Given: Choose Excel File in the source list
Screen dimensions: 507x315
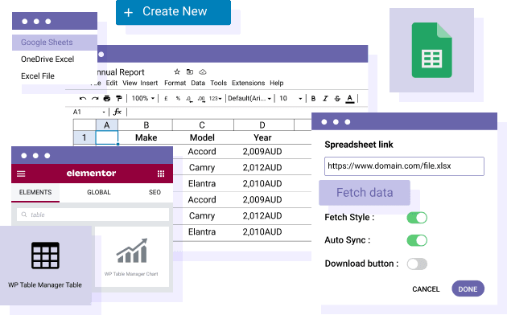Looking at the screenshot, I should tap(38, 76).
